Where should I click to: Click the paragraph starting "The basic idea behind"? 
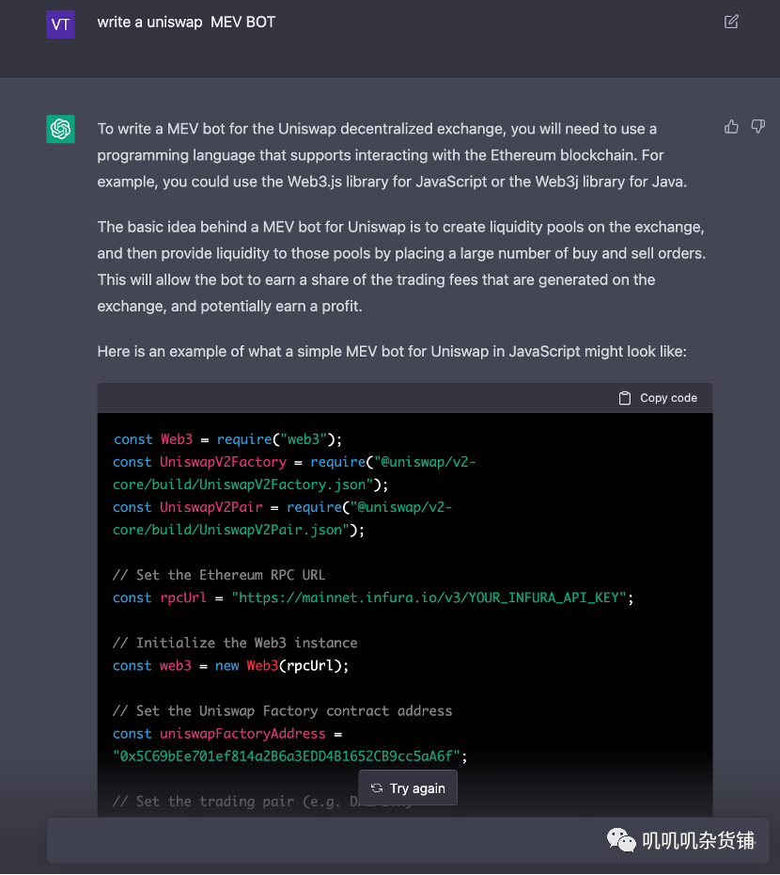(401, 267)
